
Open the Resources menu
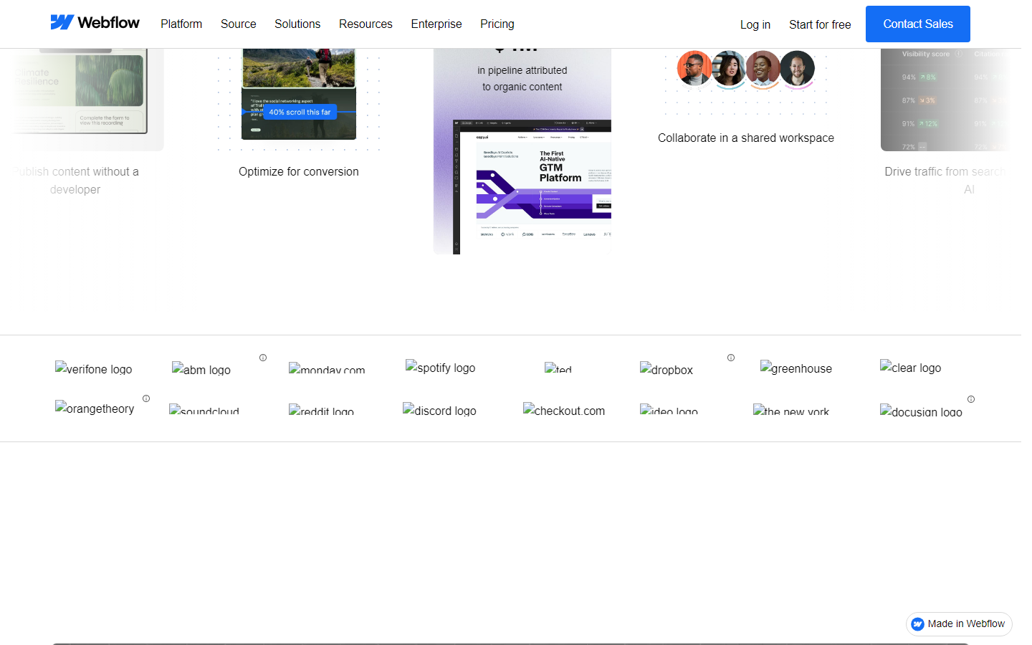[x=365, y=24]
